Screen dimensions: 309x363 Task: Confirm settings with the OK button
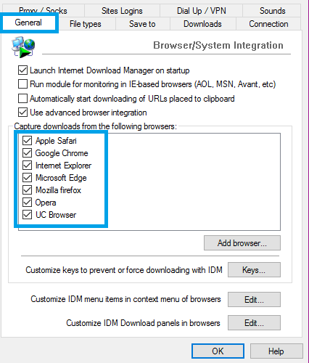click(218, 351)
